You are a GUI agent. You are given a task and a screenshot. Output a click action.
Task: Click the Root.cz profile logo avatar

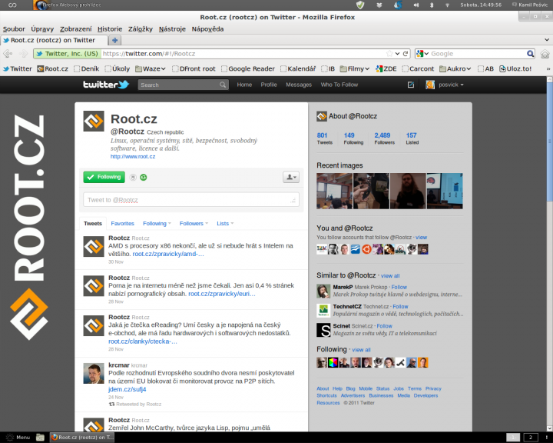click(x=94, y=122)
